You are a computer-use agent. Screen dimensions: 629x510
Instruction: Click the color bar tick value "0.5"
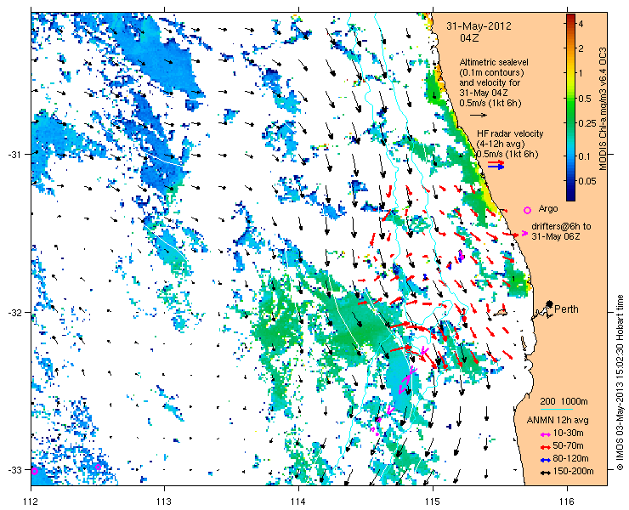click(585, 99)
